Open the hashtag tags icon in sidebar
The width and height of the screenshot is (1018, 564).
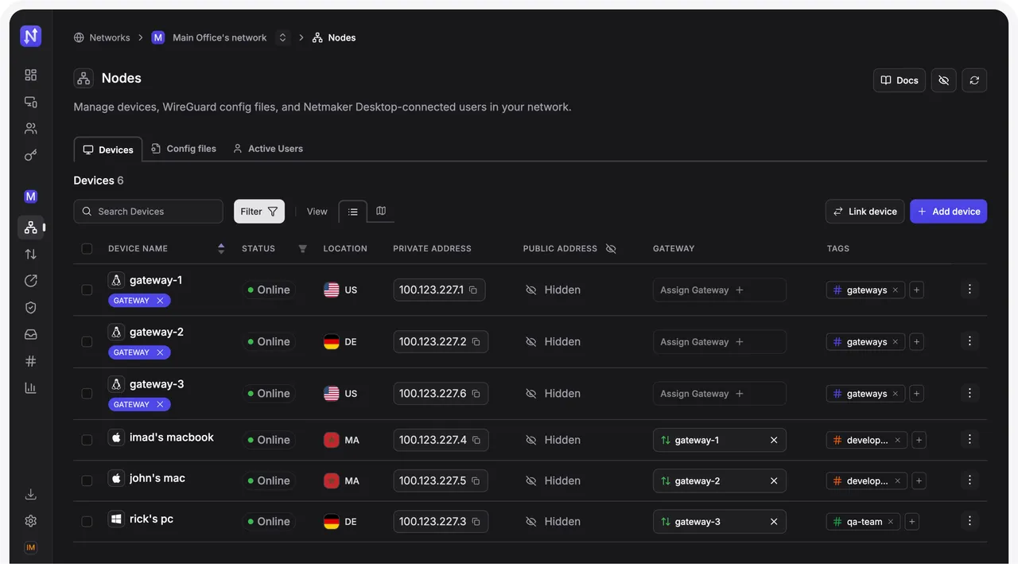[30, 361]
